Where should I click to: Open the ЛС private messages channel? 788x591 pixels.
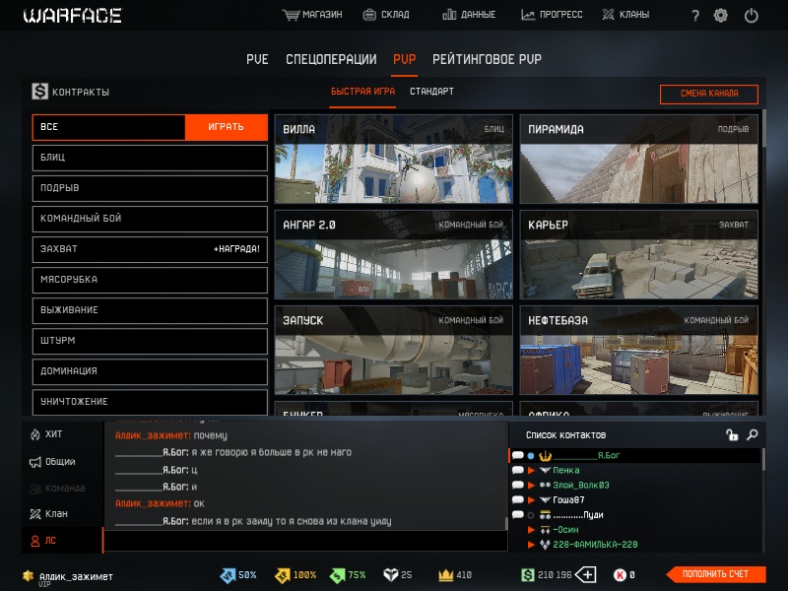63,541
